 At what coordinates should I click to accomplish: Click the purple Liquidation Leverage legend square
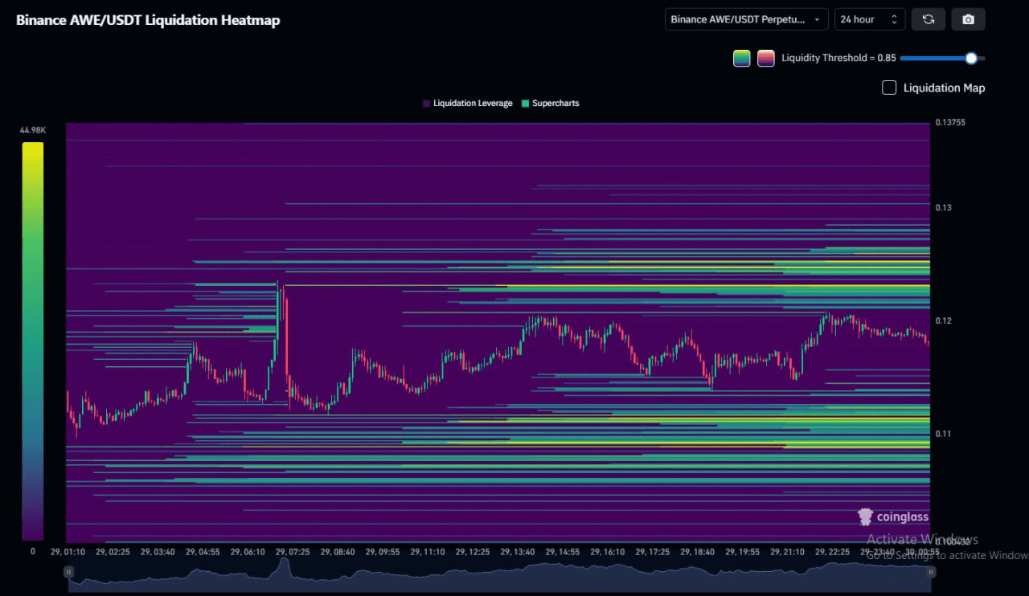point(426,104)
